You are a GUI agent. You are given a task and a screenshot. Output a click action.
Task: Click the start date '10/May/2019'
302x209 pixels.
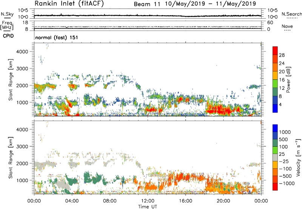coord(186,4)
